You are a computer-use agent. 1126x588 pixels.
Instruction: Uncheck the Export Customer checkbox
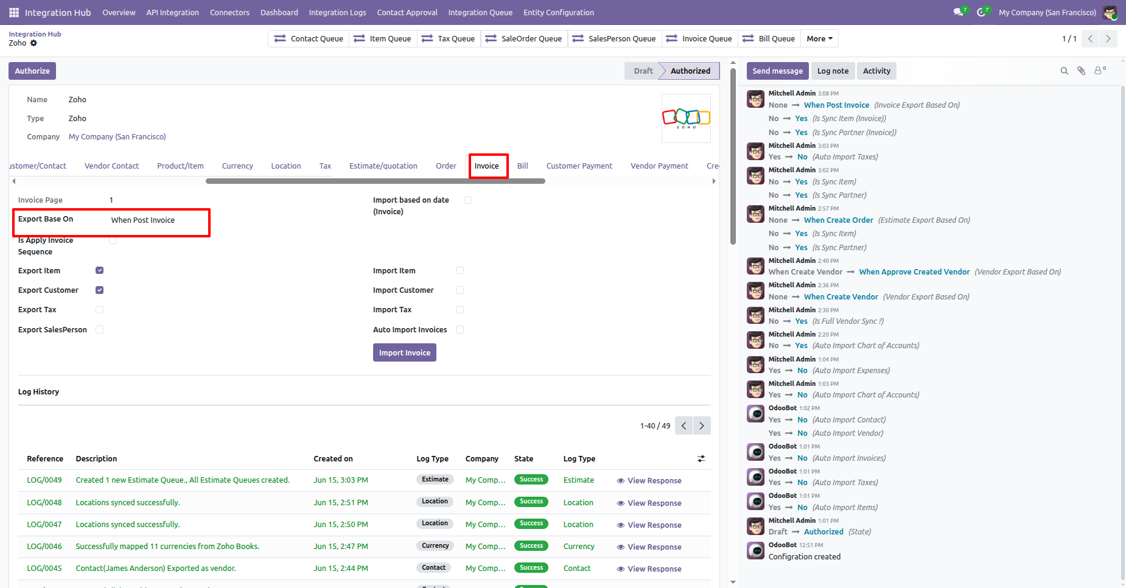pyautogui.click(x=99, y=290)
